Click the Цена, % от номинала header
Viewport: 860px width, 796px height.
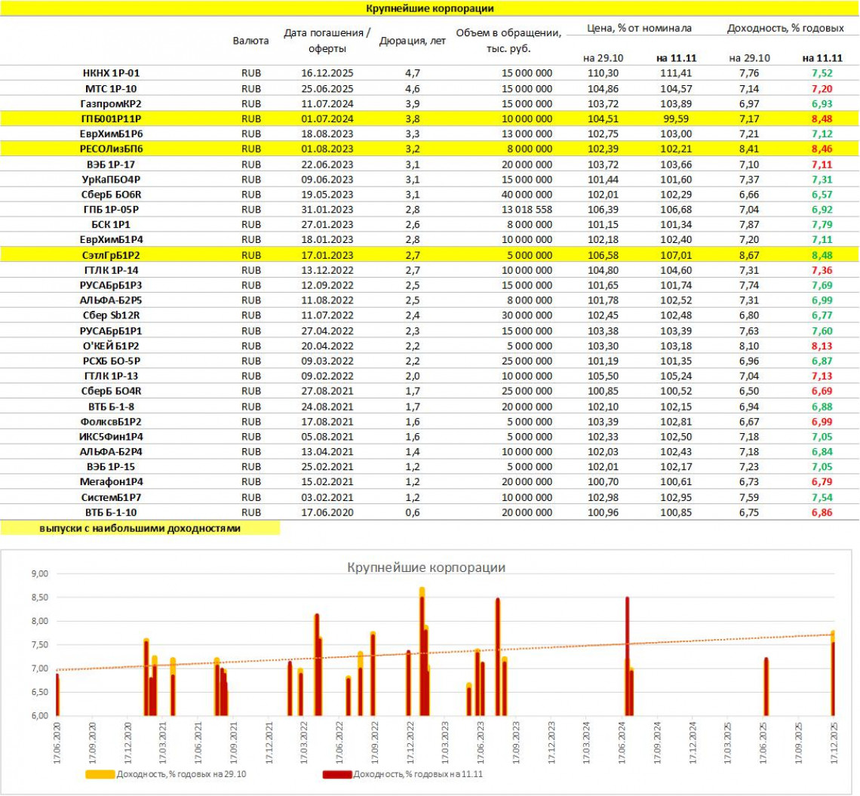click(x=640, y=28)
